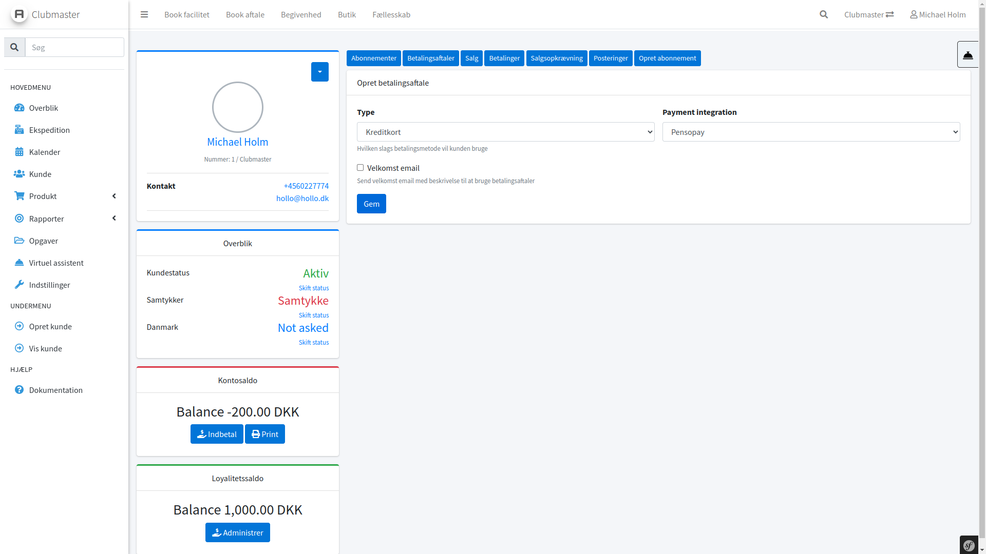Click the Dokumentation help icon

click(x=19, y=390)
